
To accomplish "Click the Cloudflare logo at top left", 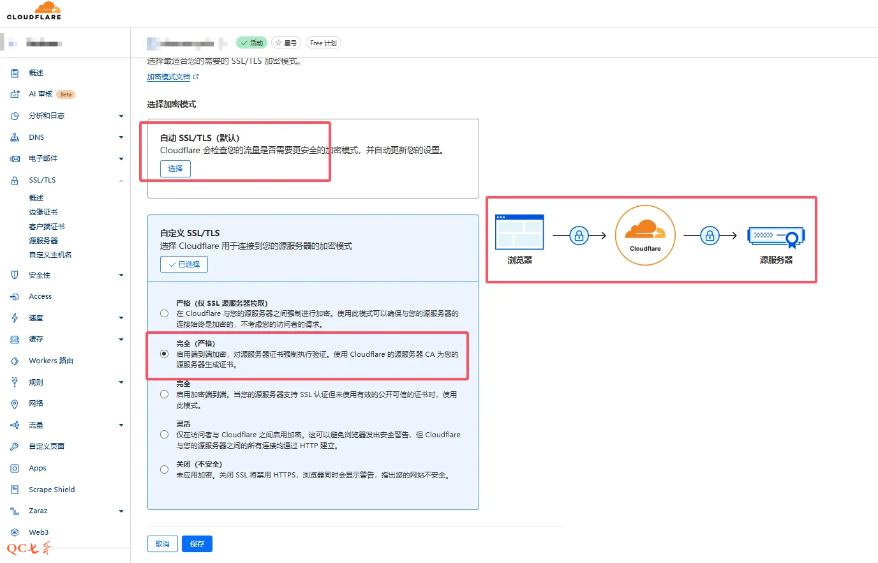I will [34, 11].
